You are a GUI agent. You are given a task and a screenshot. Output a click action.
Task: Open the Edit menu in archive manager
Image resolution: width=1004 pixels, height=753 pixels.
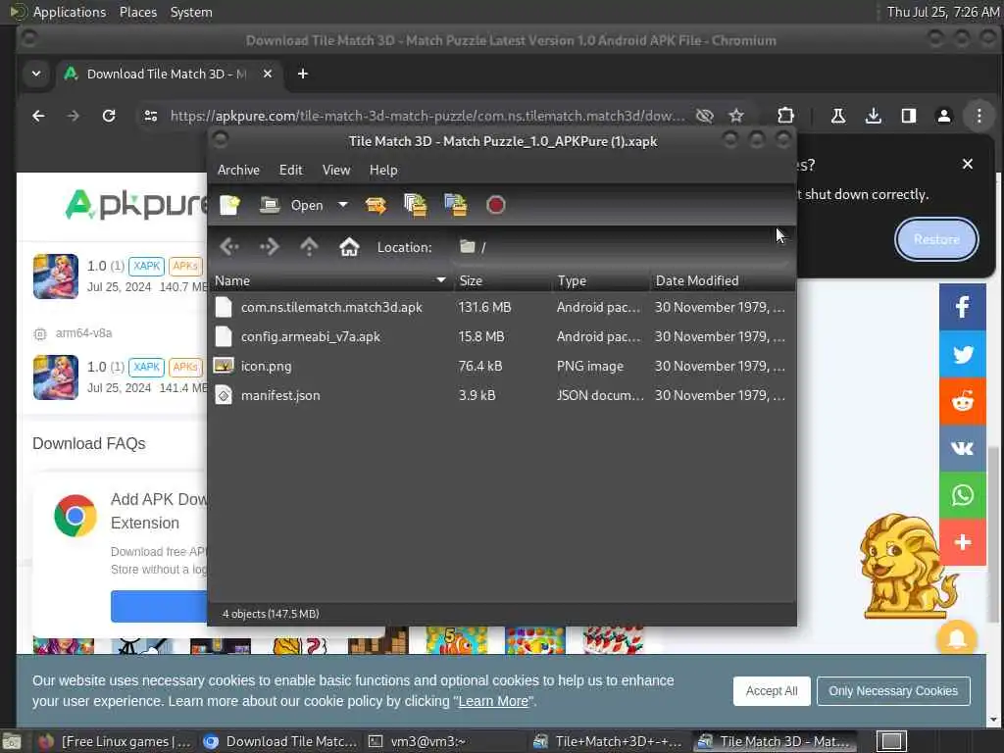(290, 170)
